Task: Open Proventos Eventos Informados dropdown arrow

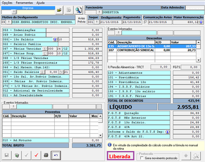Action: [13, 107]
